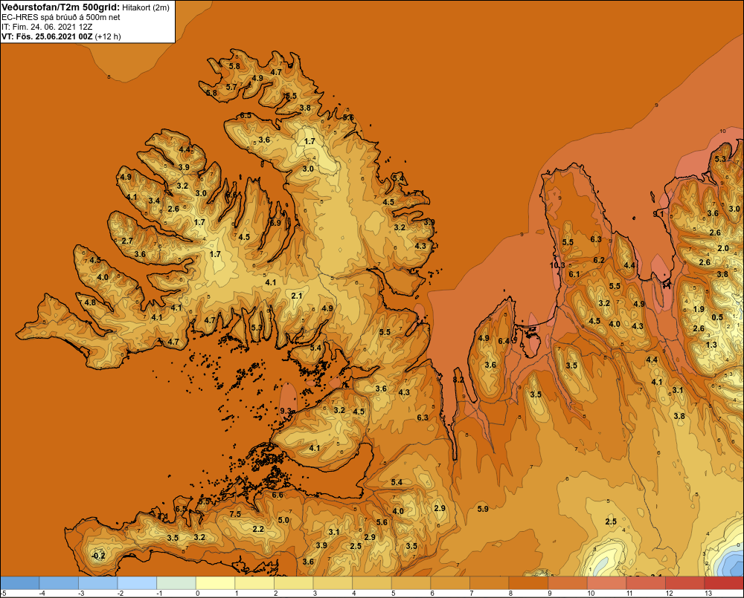Click the color scale swatch between 6 and 7
The image size is (744, 598).
coord(450,583)
